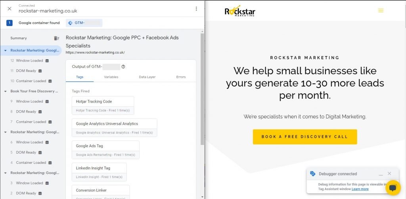Image resolution: width=406 pixels, height=199 pixels.
Task: Switch to the Tags tab
Action: click(x=80, y=77)
